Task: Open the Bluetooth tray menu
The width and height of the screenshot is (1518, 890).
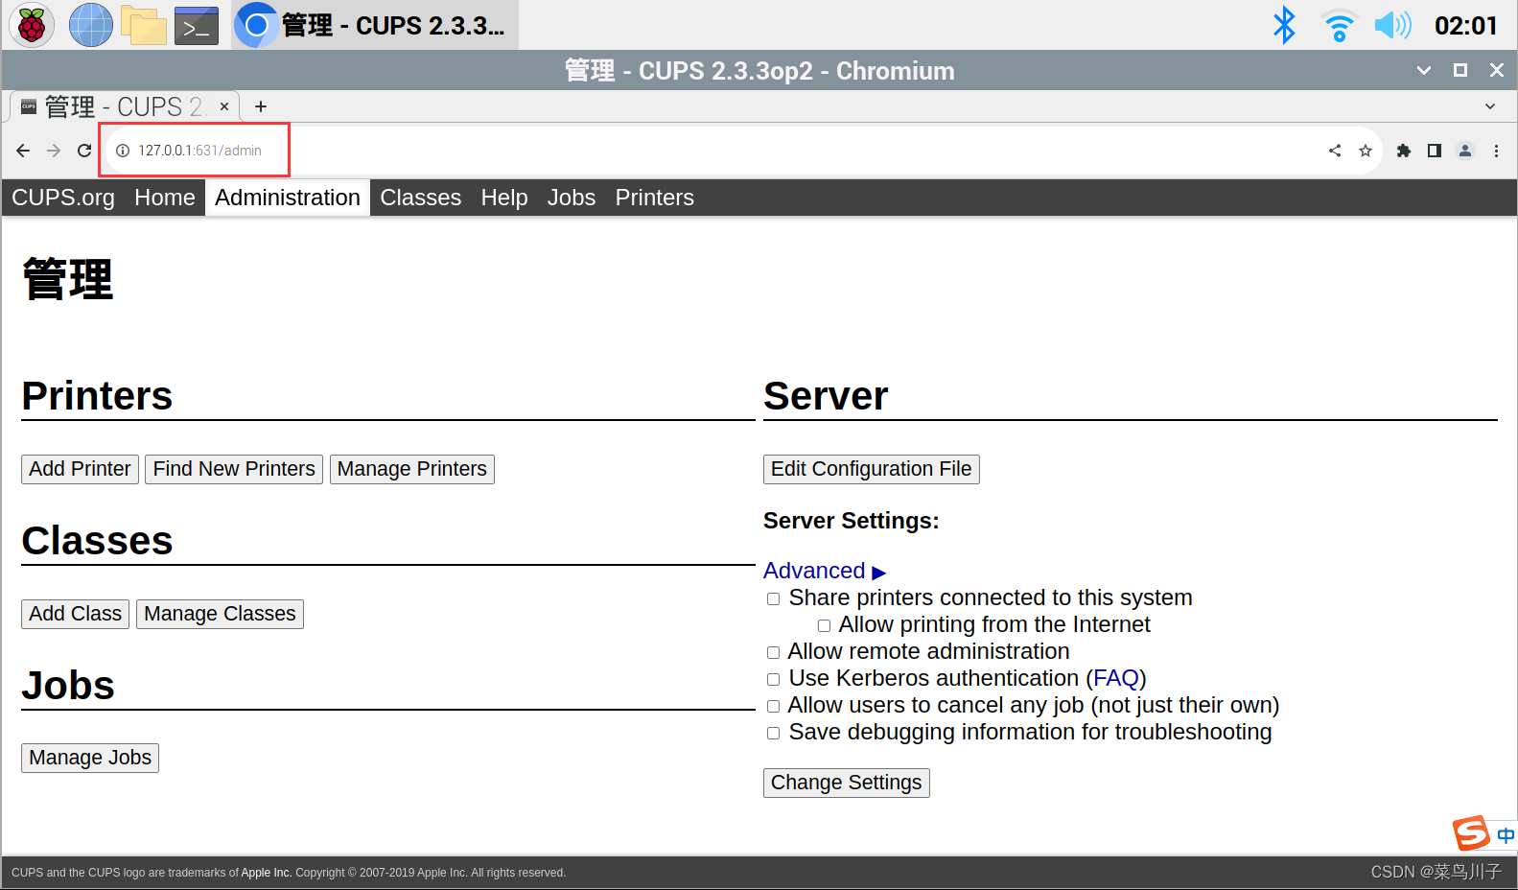Action: point(1283,25)
